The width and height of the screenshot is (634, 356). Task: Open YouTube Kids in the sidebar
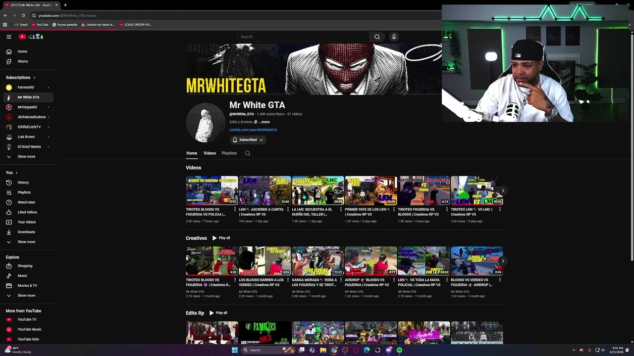point(28,339)
